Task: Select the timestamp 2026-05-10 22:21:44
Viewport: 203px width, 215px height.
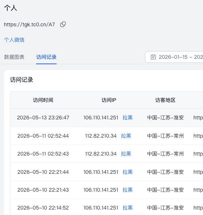Action: pyautogui.click(x=43, y=172)
